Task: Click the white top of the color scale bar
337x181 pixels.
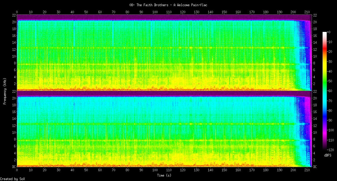Action: (x=325, y=33)
